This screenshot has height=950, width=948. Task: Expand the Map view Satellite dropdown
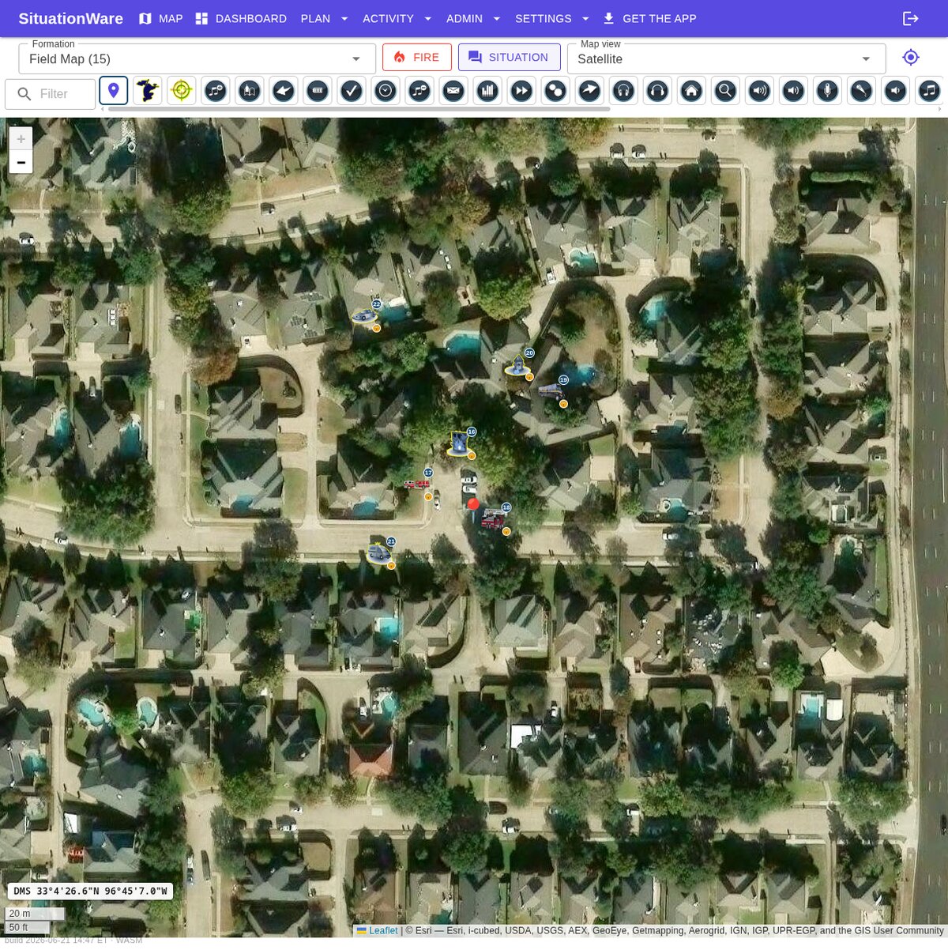click(726, 58)
